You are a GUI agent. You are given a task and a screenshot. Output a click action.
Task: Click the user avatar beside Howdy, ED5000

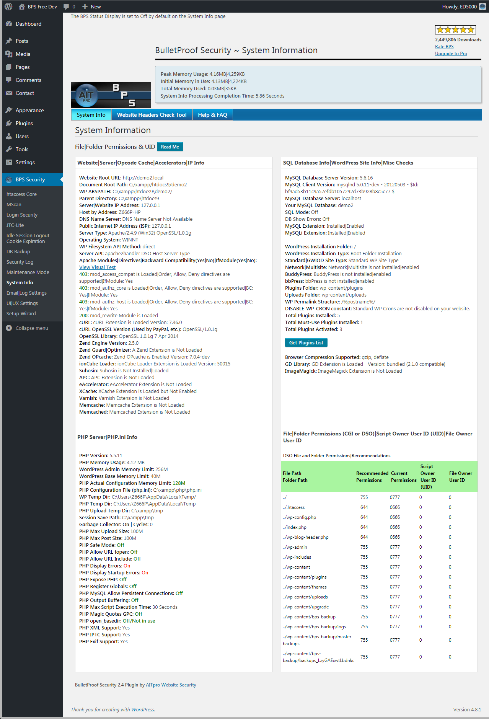coord(482,7)
